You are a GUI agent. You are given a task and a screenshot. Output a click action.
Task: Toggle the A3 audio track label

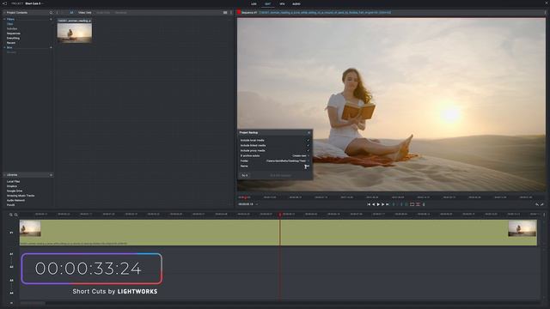tap(11, 281)
